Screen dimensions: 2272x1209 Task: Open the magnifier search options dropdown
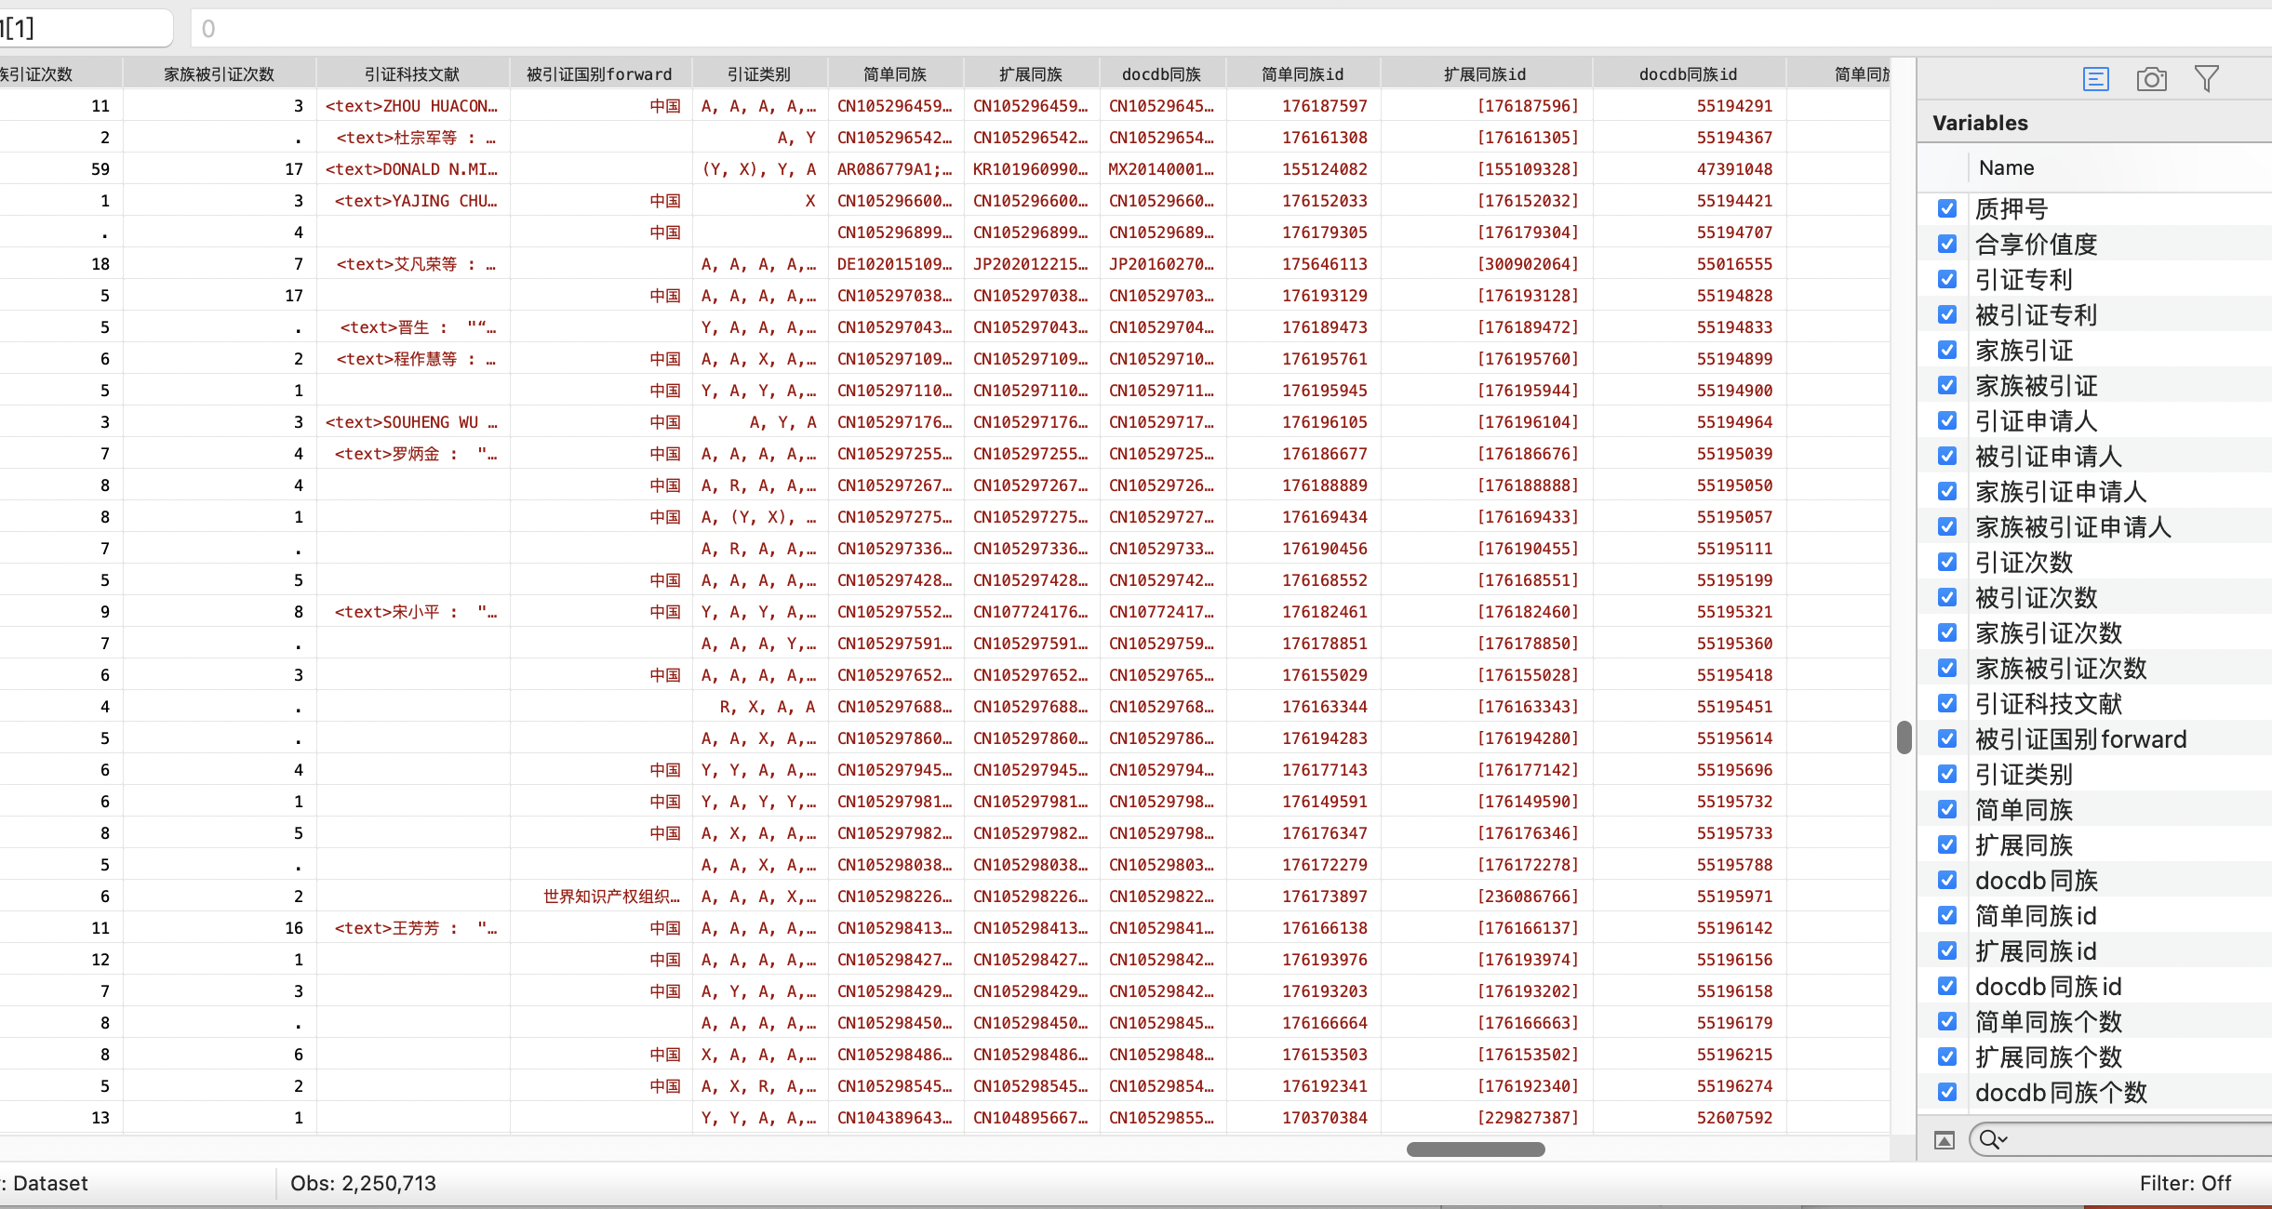[1994, 1139]
